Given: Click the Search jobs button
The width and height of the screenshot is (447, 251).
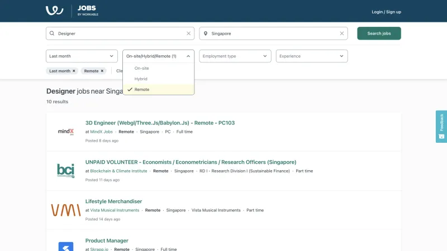Looking at the screenshot, I should coord(379,33).
